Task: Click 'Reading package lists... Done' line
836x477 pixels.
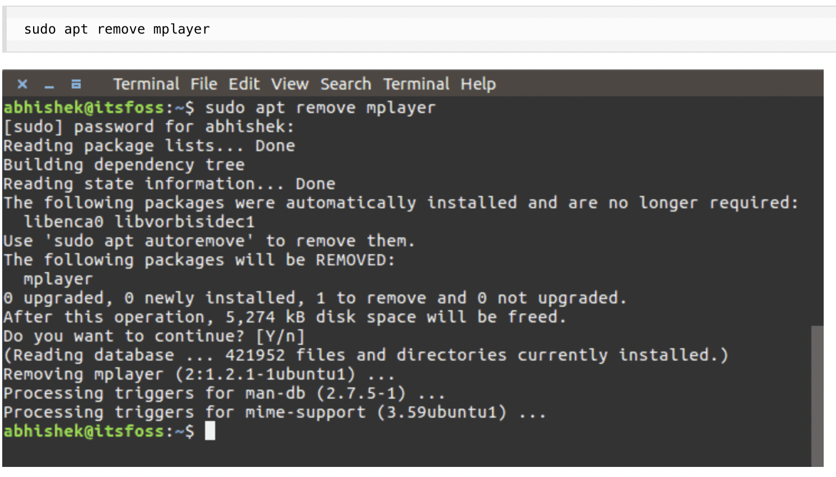Action: pyautogui.click(x=149, y=146)
